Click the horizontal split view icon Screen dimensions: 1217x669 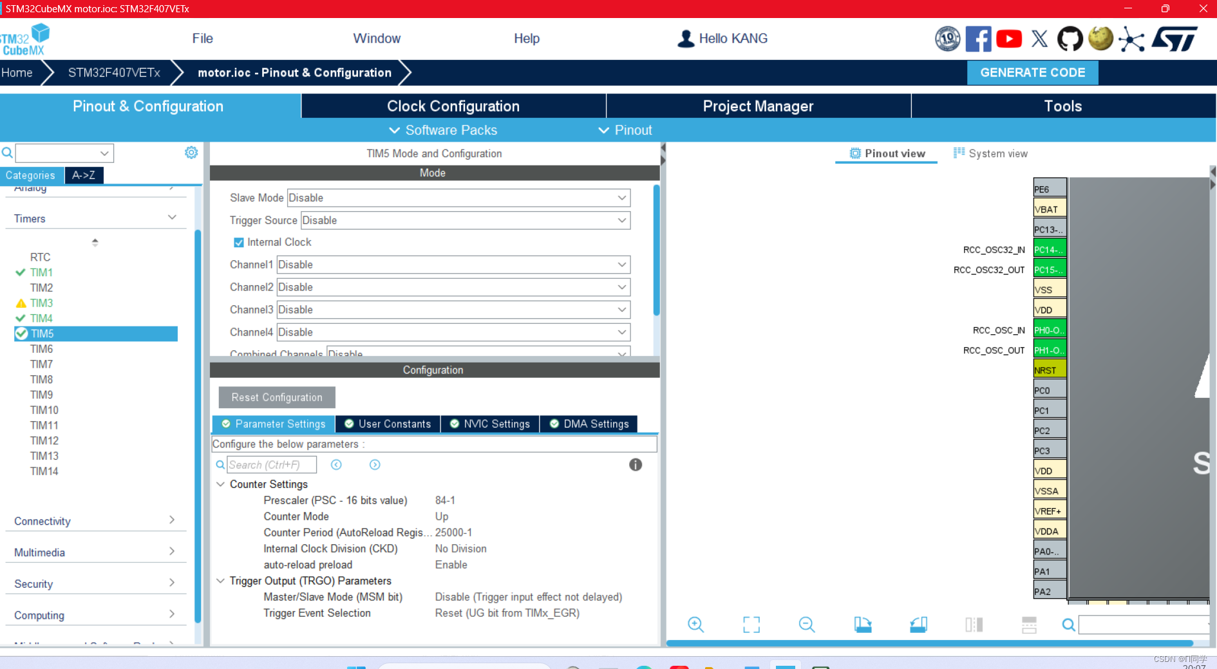pyautogui.click(x=1029, y=625)
